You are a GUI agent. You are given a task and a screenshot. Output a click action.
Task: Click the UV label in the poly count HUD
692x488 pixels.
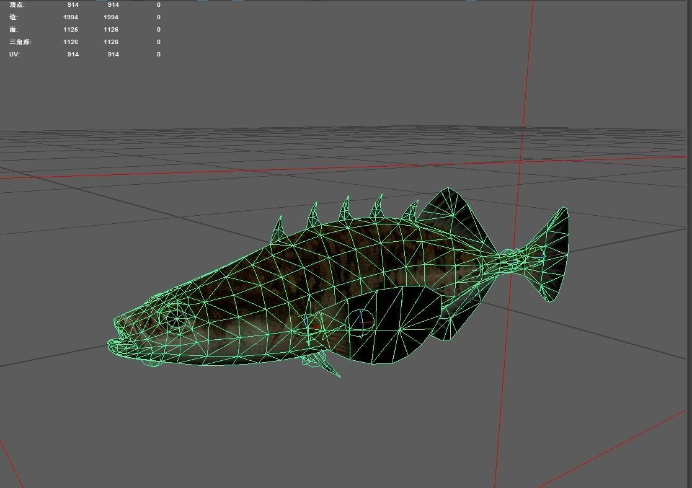(14, 55)
